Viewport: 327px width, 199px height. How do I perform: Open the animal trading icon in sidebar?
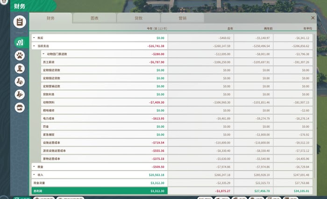(20, 82)
